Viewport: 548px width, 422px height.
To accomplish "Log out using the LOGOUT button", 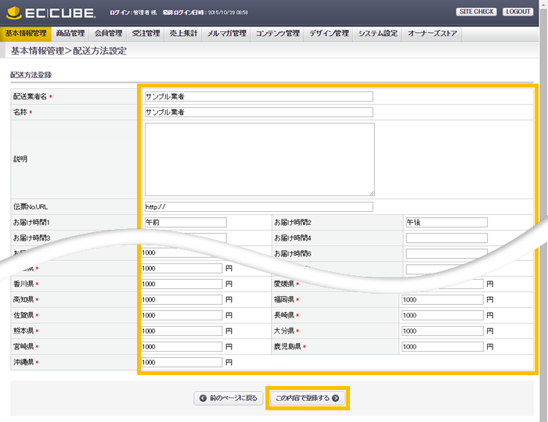I will pos(518,12).
